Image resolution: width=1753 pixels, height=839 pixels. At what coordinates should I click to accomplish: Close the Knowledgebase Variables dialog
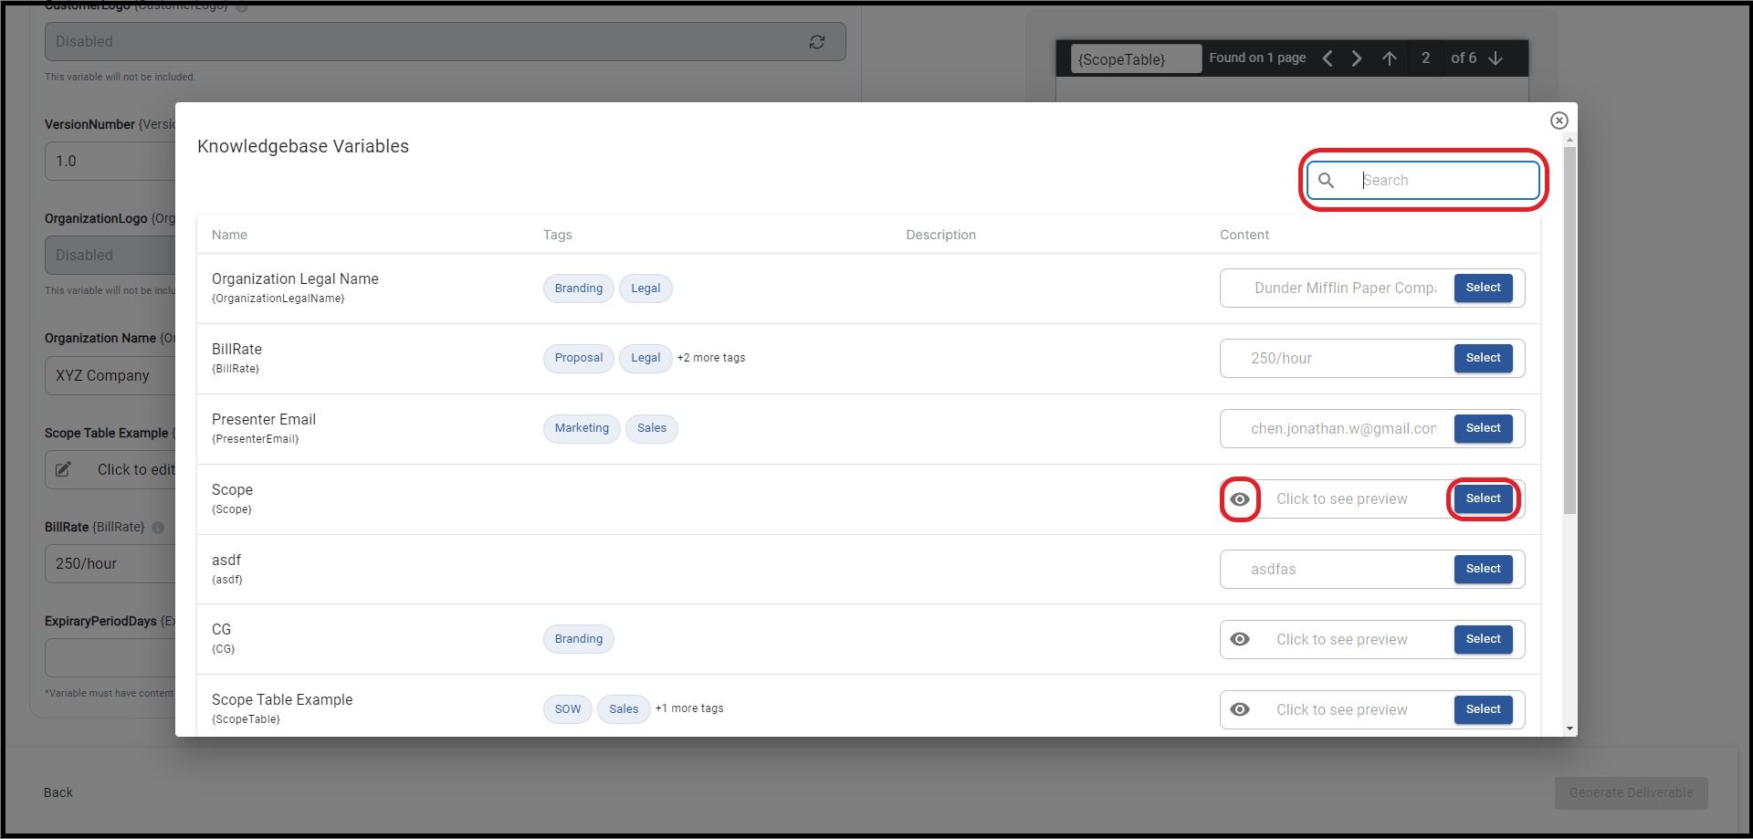(x=1559, y=121)
